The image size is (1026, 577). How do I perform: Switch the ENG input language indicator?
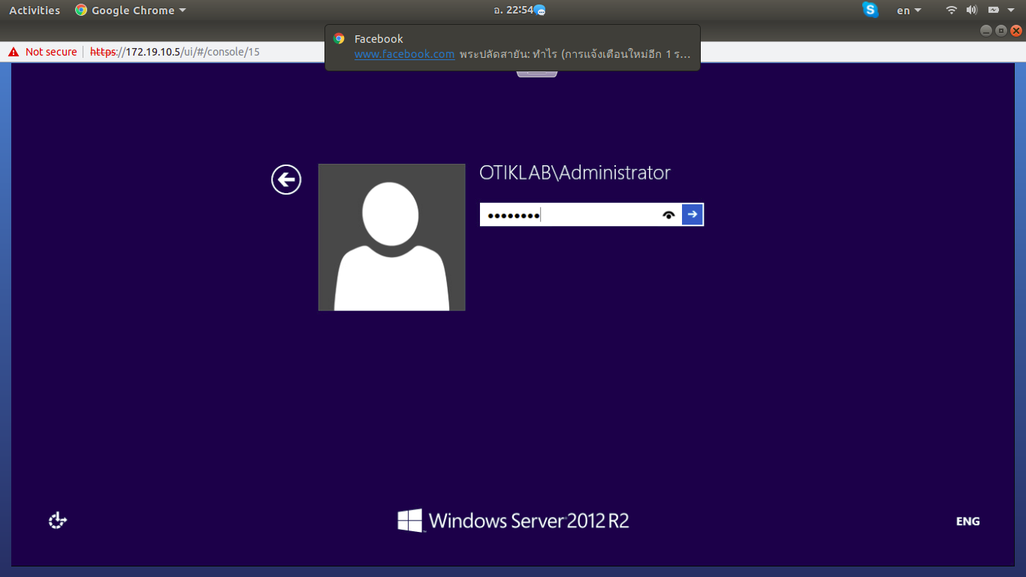pos(967,521)
